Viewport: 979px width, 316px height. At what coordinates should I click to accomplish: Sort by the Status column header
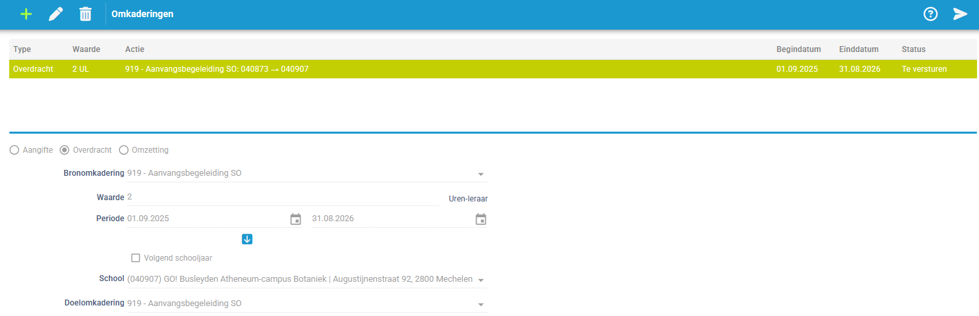(913, 49)
